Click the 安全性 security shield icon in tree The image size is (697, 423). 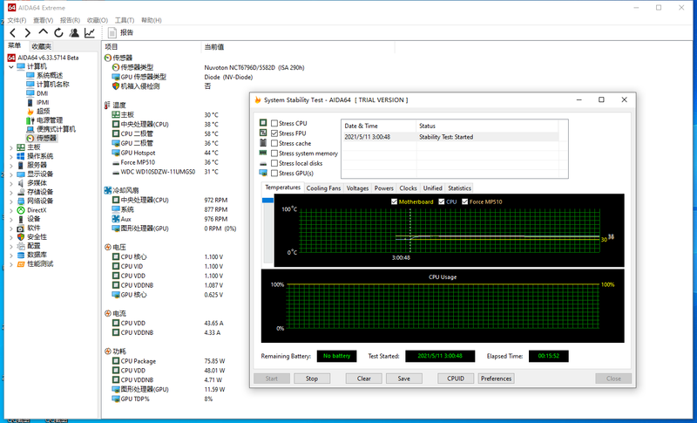click(21, 236)
